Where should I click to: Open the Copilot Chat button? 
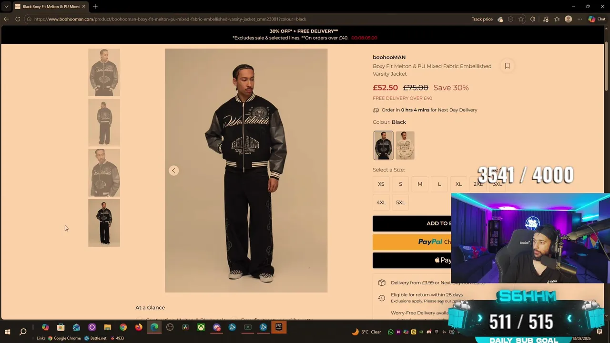pyautogui.click(x=597, y=19)
